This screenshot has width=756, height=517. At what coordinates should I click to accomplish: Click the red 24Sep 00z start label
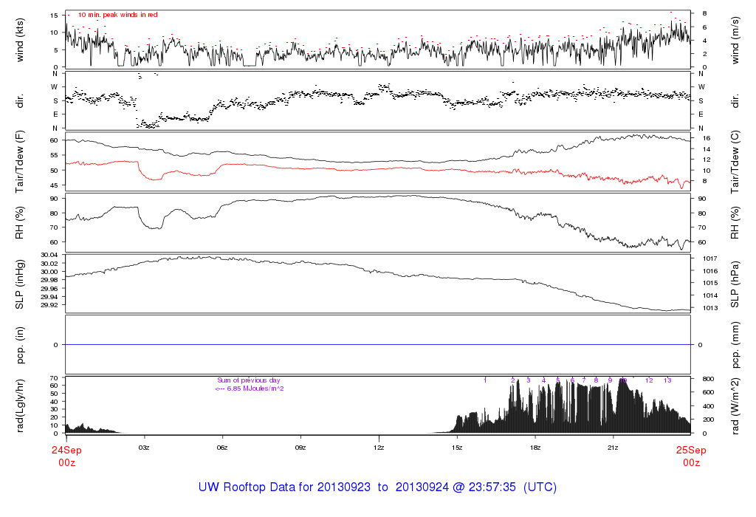(x=65, y=455)
